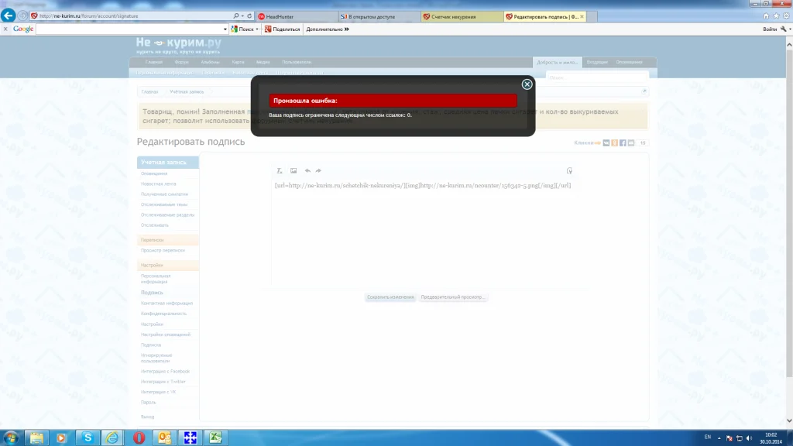Image resolution: width=793 pixels, height=446 pixels.
Task: Click inside the signature text editor area
Action: click(x=422, y=232)
